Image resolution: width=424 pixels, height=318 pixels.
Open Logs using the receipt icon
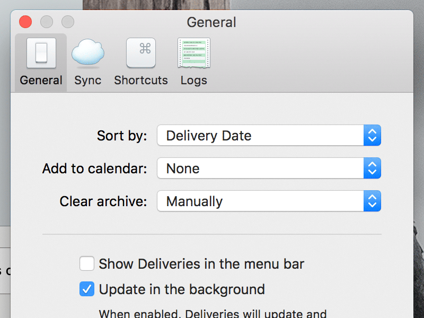193,53
